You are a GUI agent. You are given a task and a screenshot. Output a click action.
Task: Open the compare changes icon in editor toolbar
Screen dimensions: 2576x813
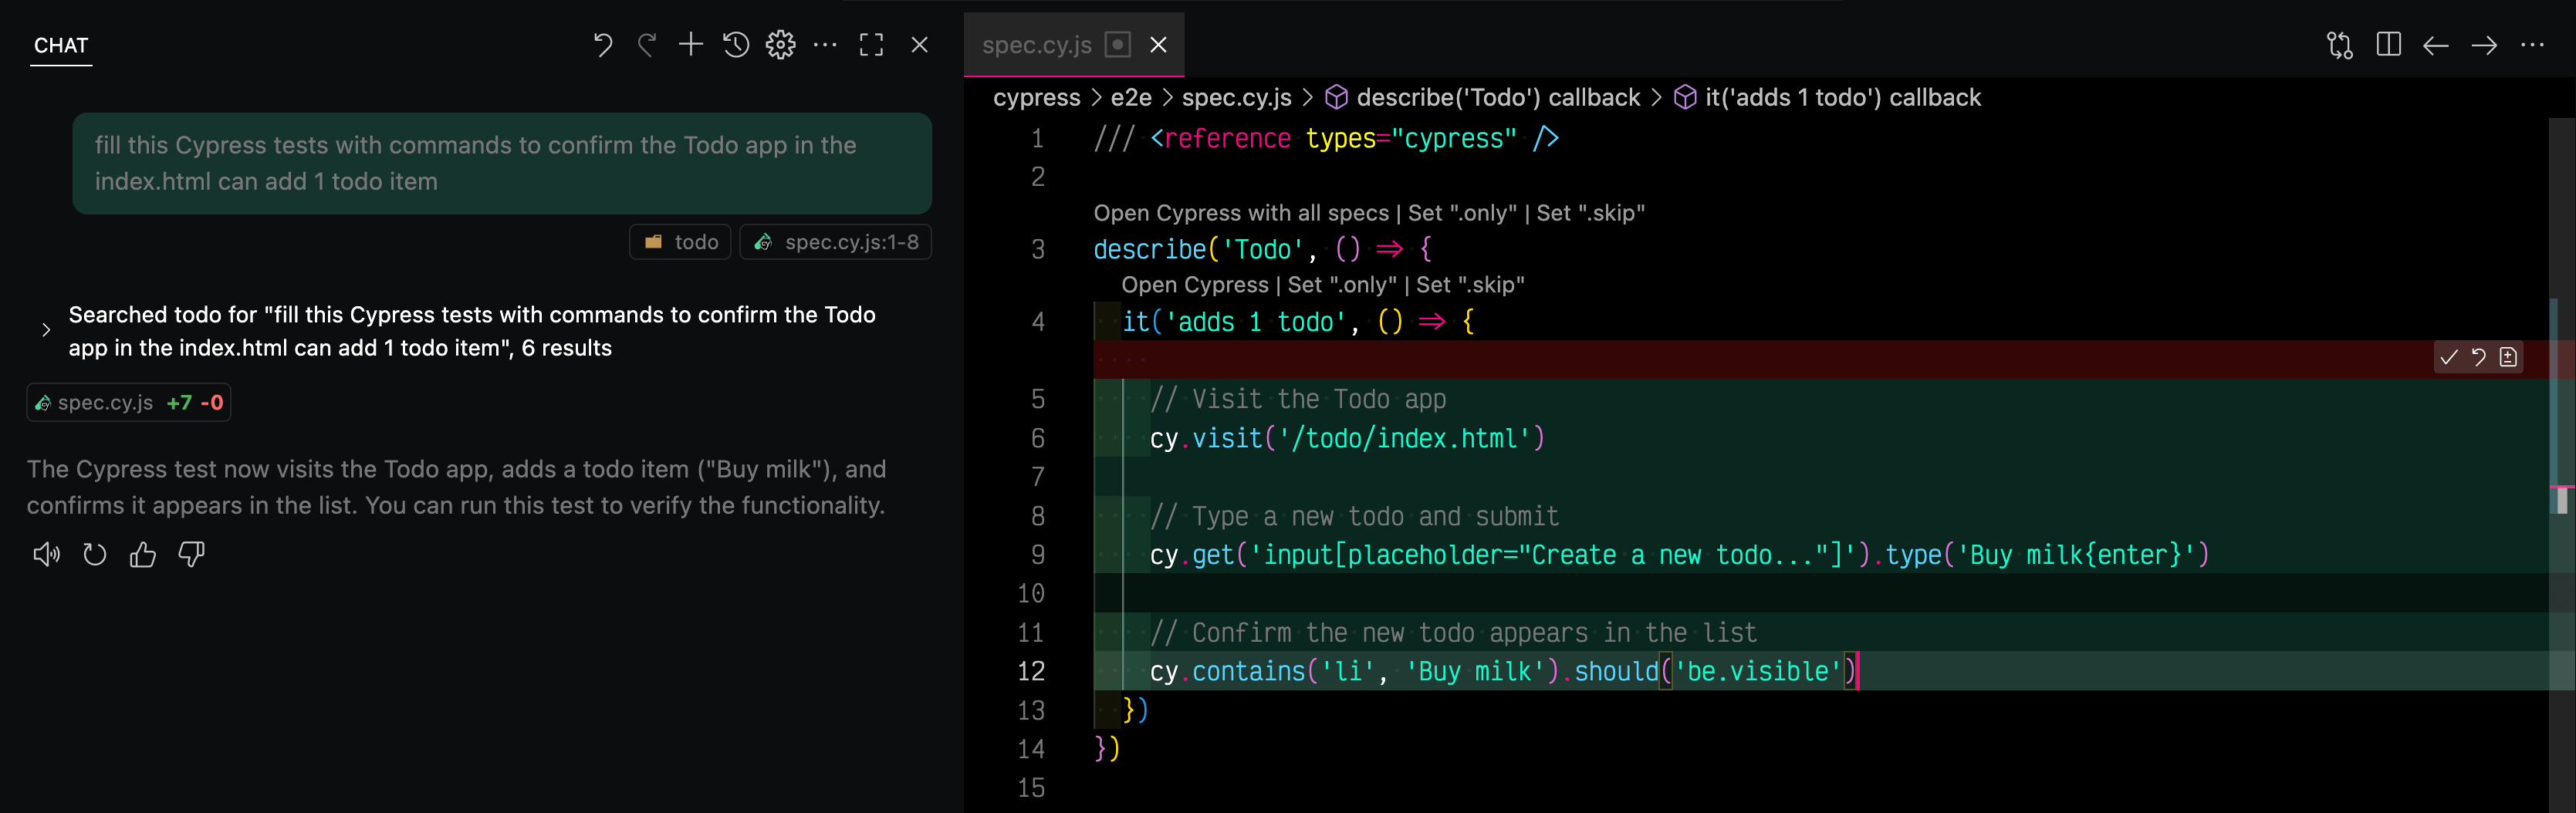2340,45
